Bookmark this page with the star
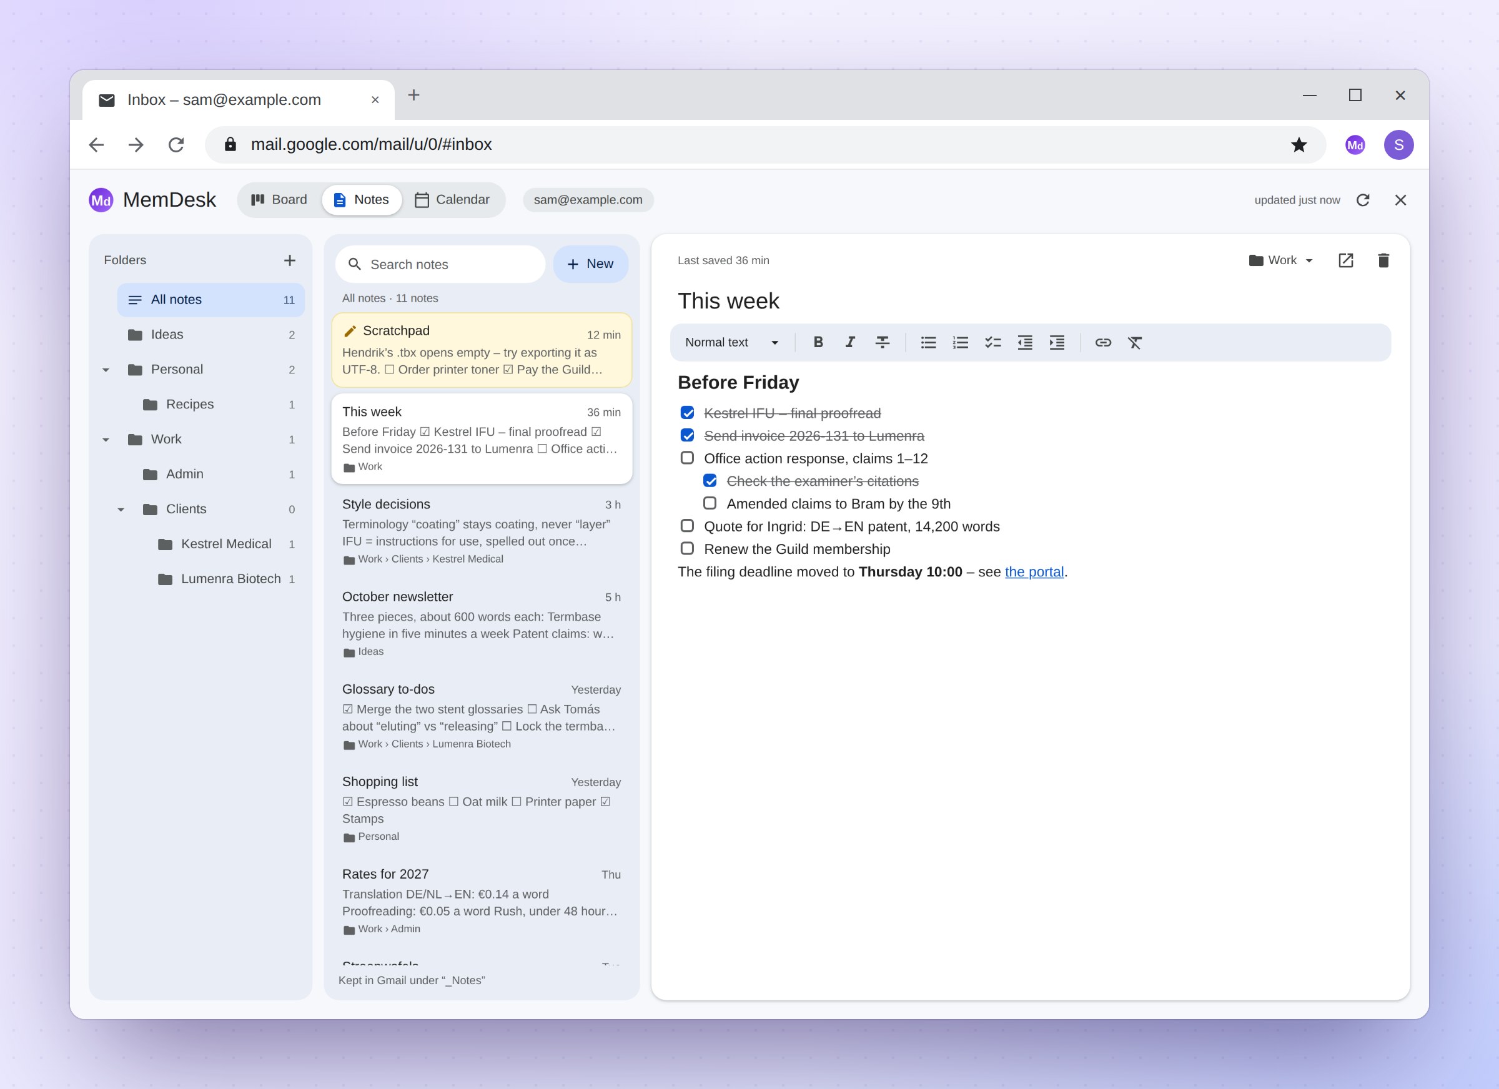 pyautogui.click(x=1299, y=145)
